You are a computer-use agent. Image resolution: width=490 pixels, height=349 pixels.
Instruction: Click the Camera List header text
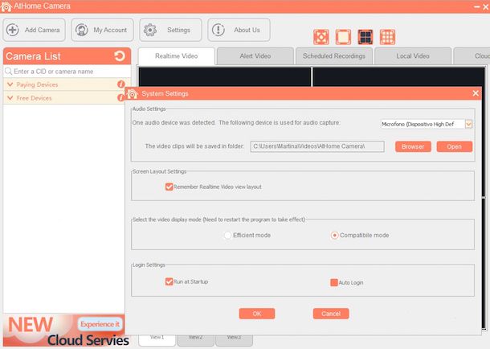pyautogui.click(x=33, y=56)
